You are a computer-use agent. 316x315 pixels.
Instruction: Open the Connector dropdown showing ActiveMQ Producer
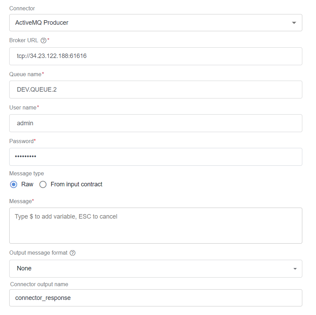tap(155, 23)
